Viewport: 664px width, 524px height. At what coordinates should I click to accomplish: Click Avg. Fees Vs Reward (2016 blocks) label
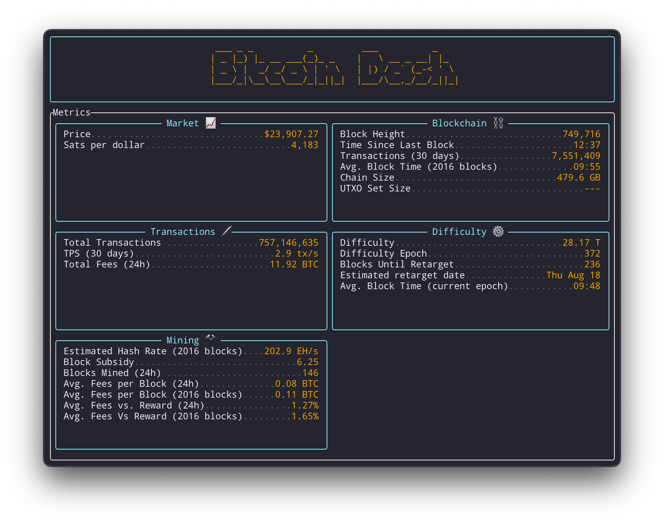153,416
